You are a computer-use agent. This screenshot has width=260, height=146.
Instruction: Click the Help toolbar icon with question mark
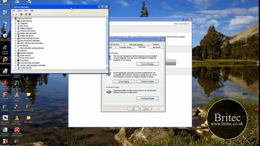click(x=26, y=15)
